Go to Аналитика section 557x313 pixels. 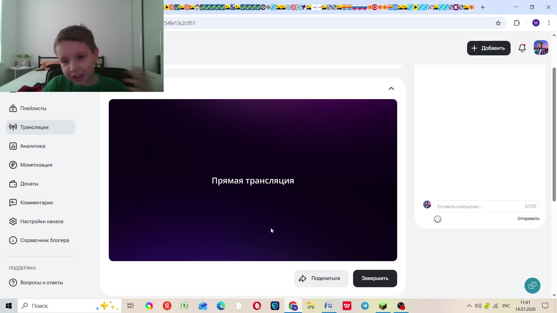point(32,146)
